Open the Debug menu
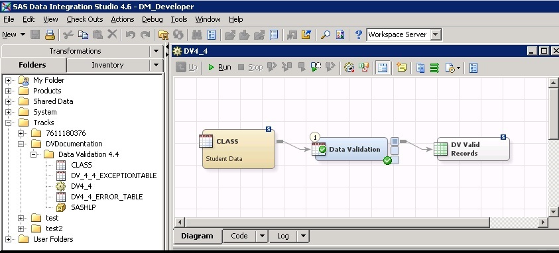The width and height of the screenshot is (559, 253). (153, 19)
